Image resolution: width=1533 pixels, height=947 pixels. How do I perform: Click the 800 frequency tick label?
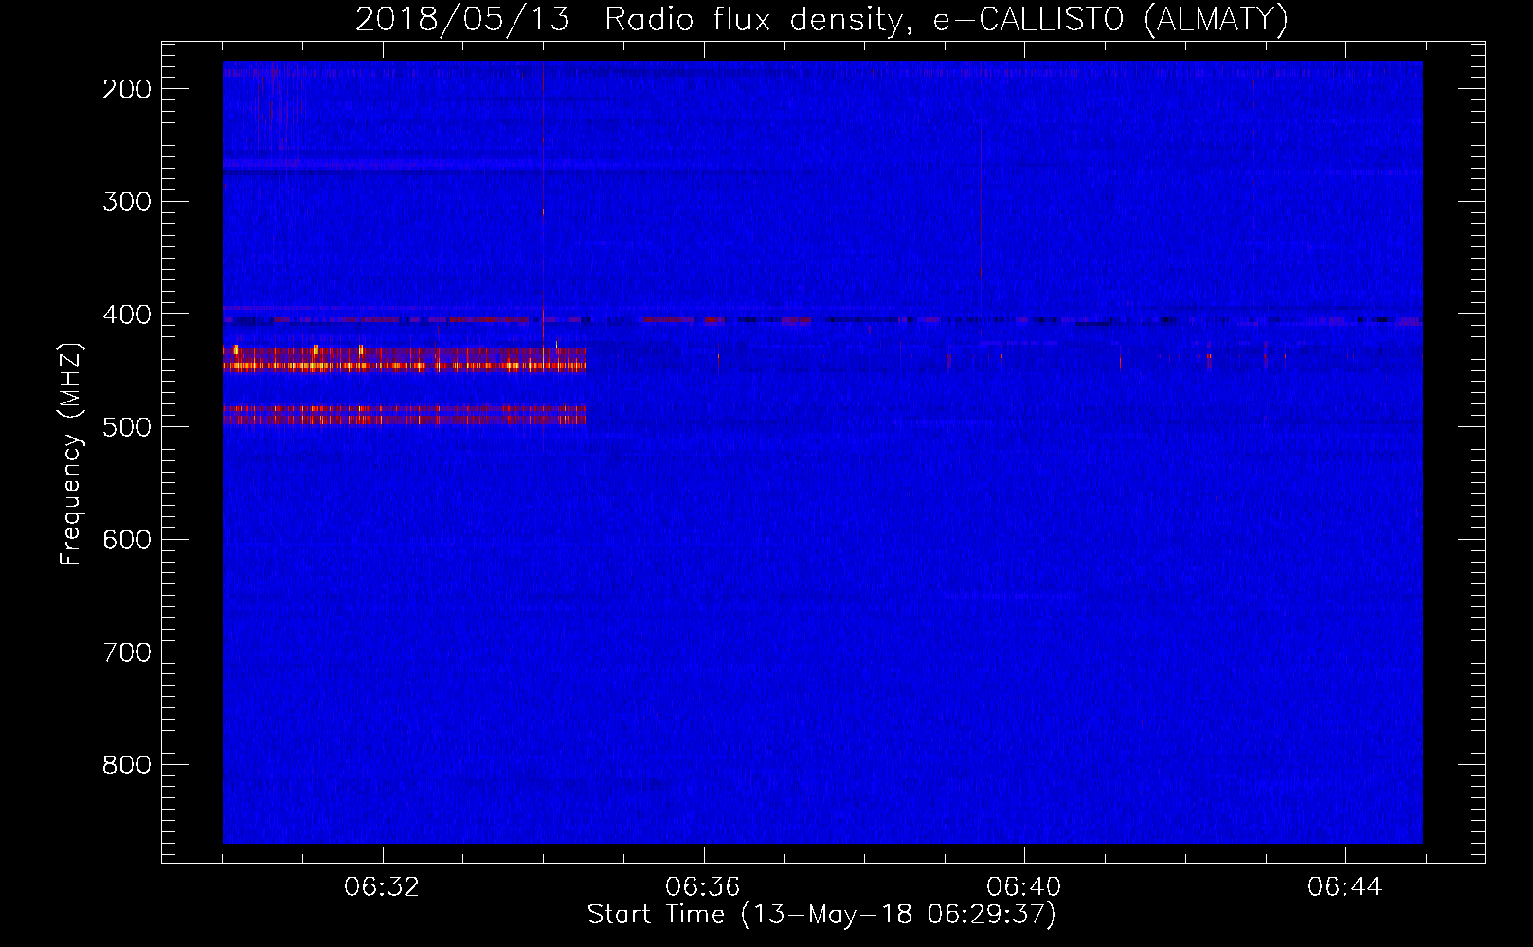[x=127, y=765]
